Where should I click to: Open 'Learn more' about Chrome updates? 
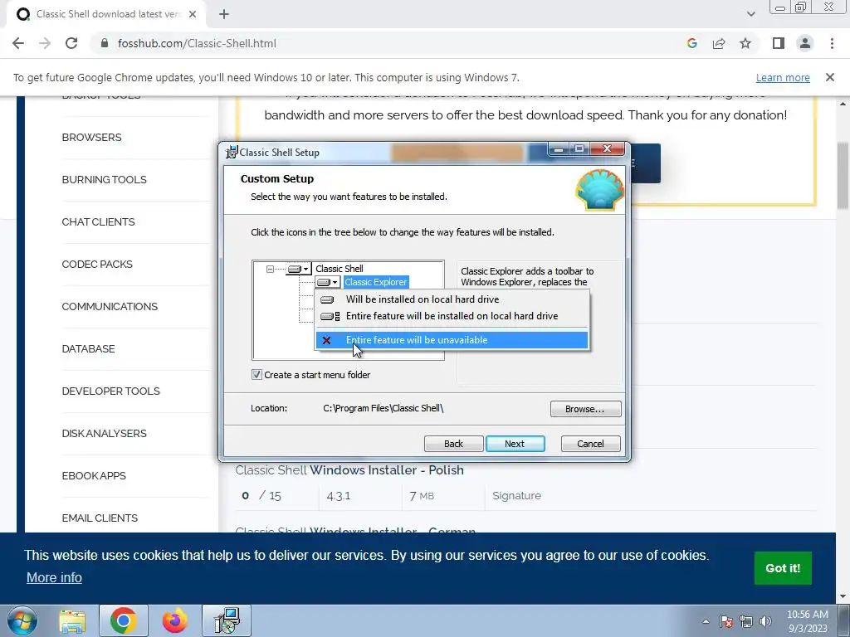783,77
